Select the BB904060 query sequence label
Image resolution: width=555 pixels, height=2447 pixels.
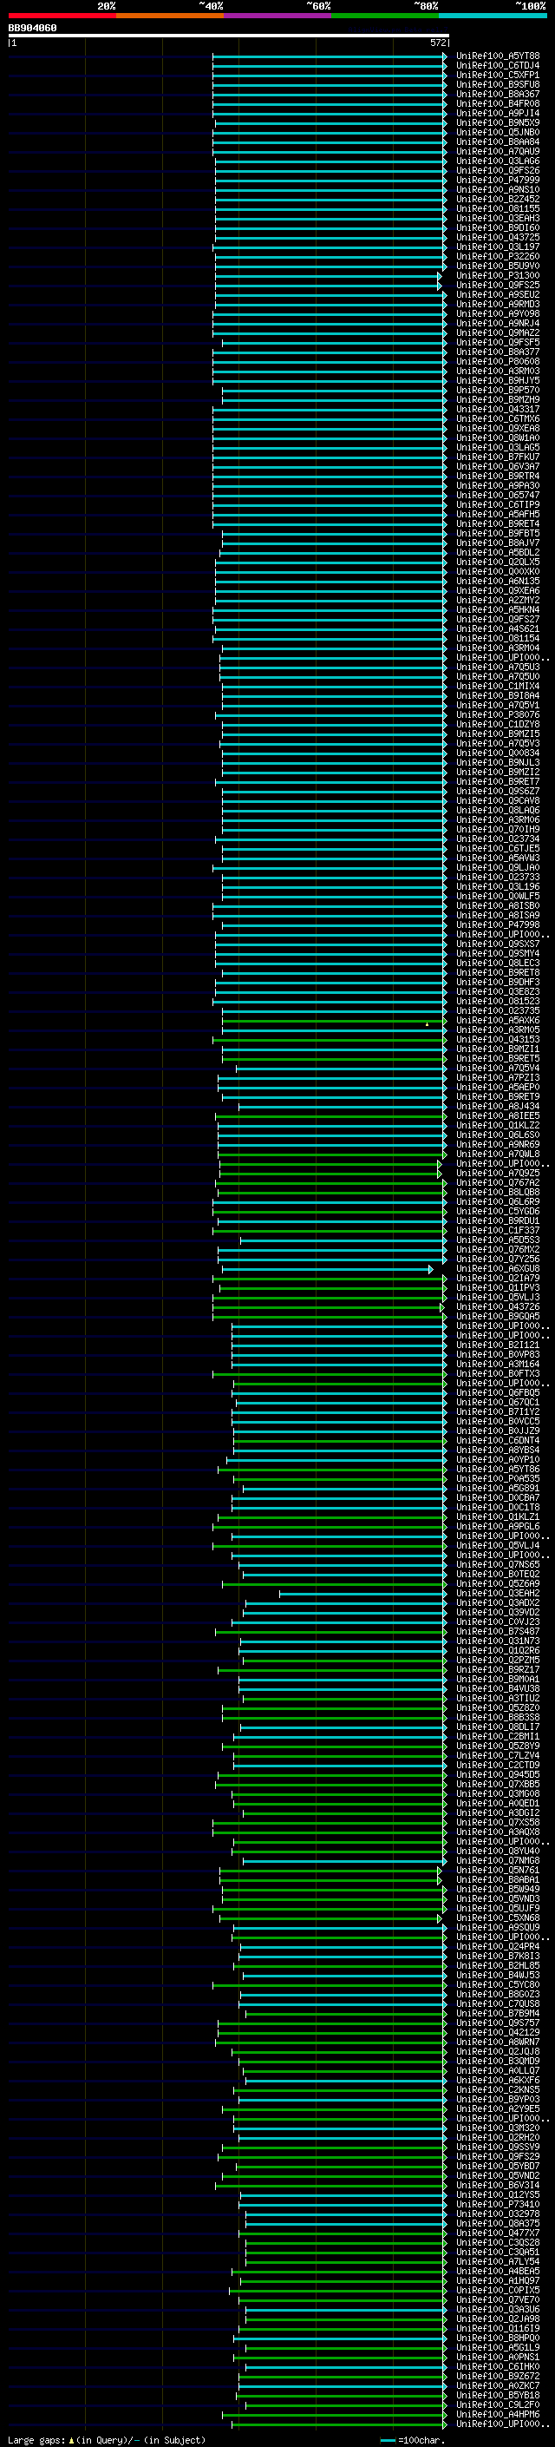pos(32,29)
